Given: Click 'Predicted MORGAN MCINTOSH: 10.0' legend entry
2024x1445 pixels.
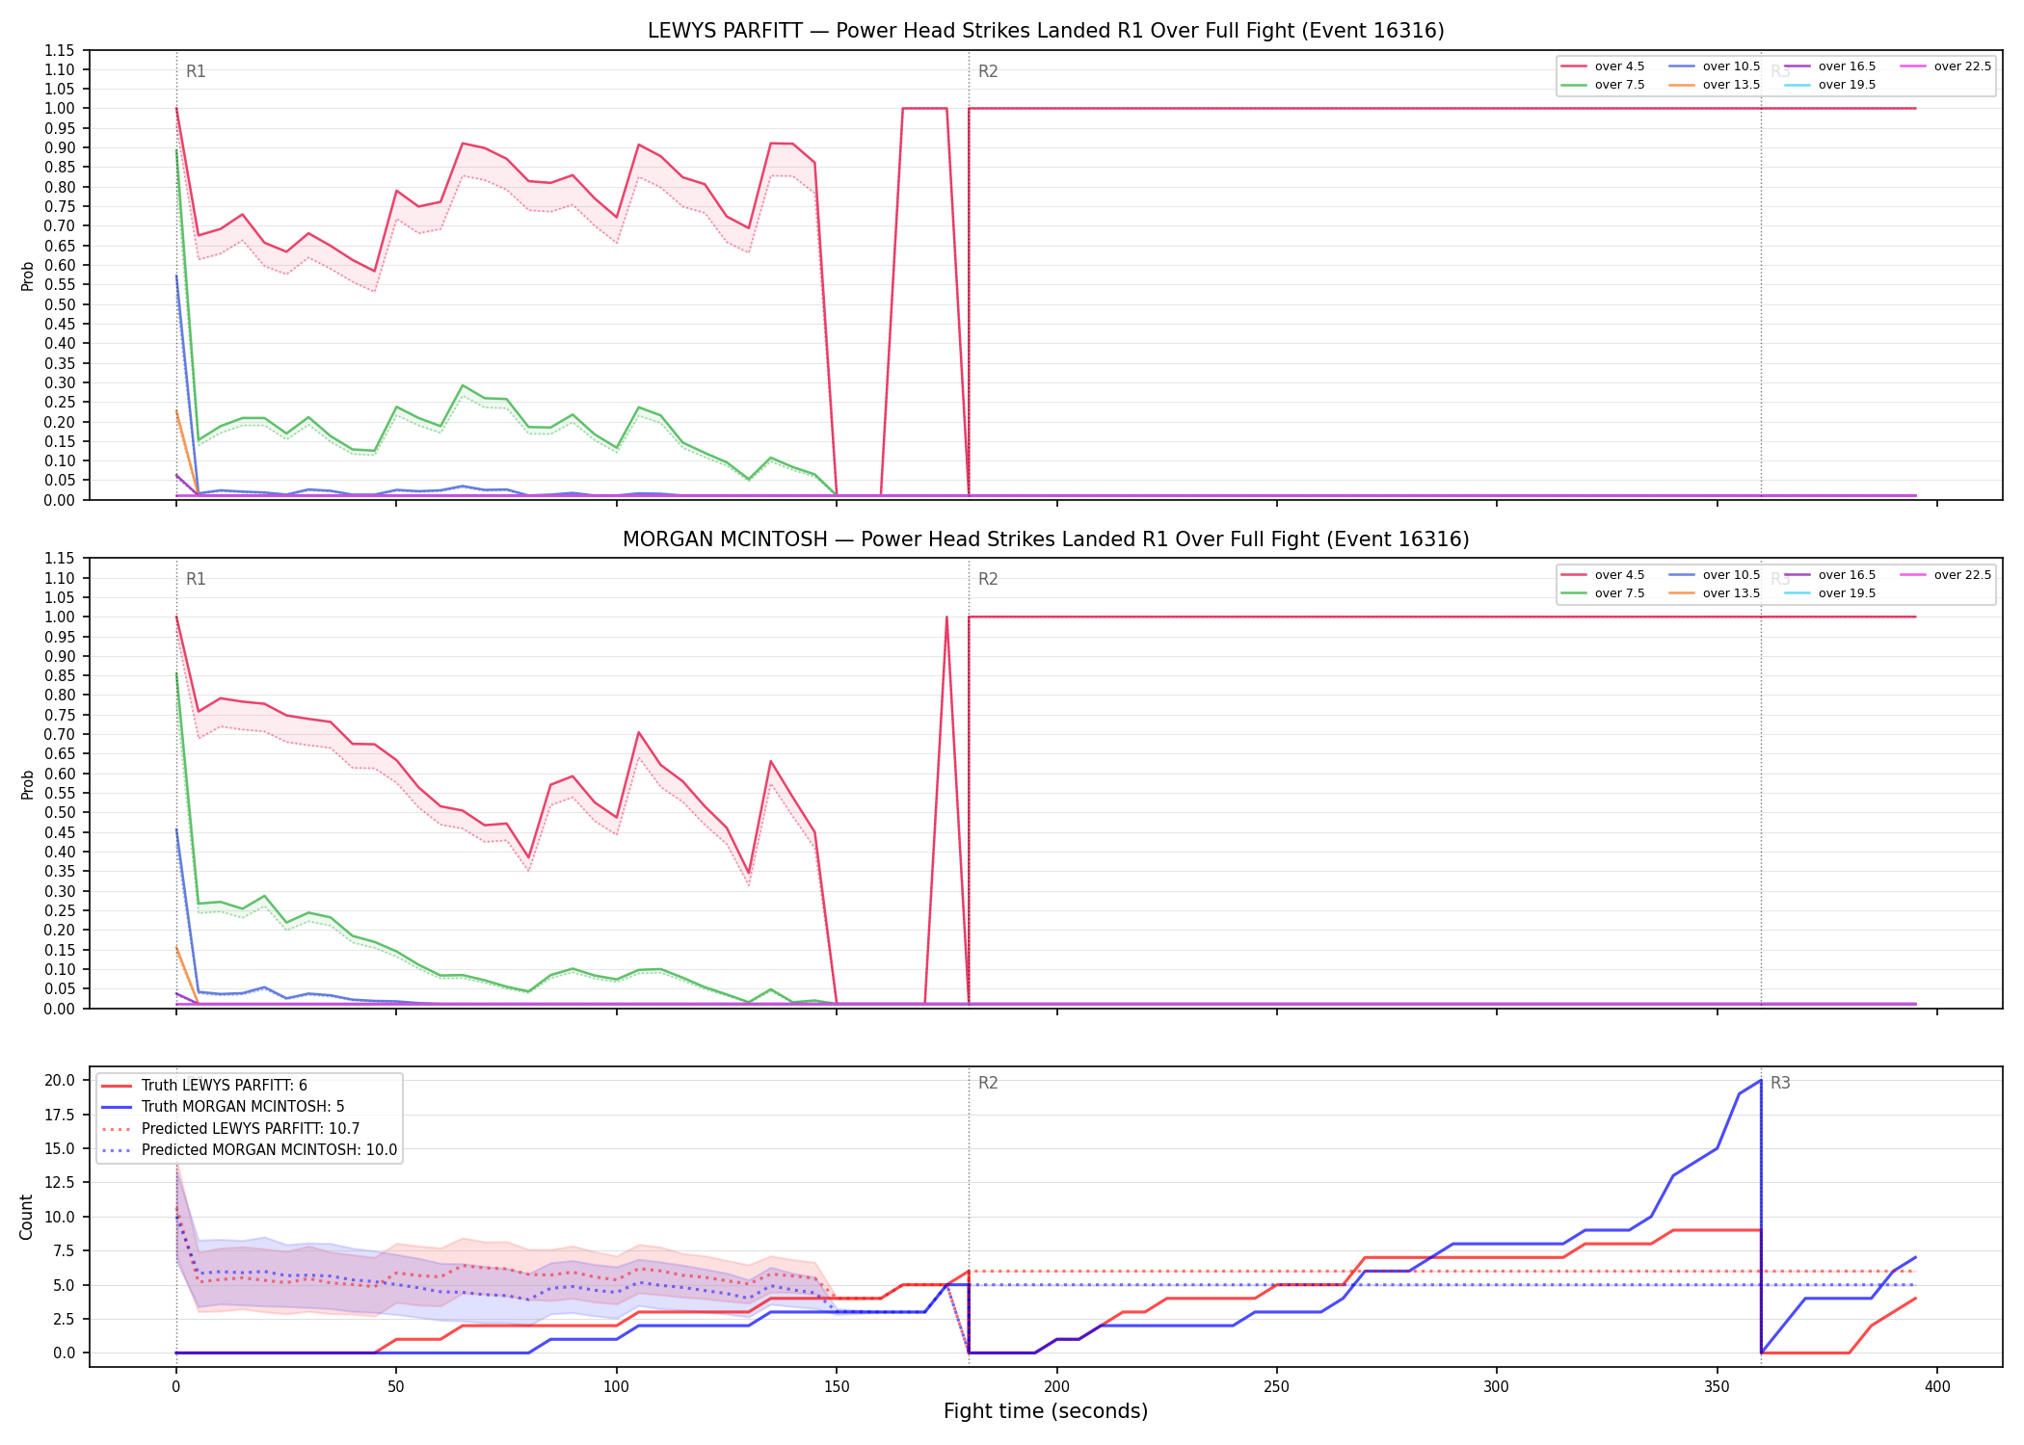Looking at the screenshot, I should pos(249,1150).
